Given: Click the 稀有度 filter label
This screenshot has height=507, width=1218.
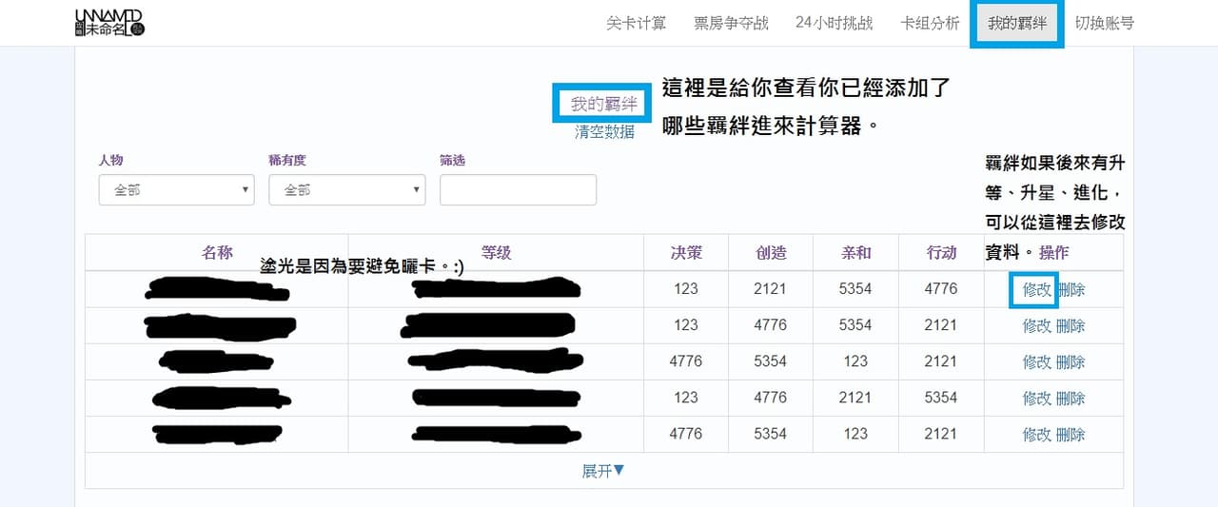Looking at the screenshot, I should [287, 161].
